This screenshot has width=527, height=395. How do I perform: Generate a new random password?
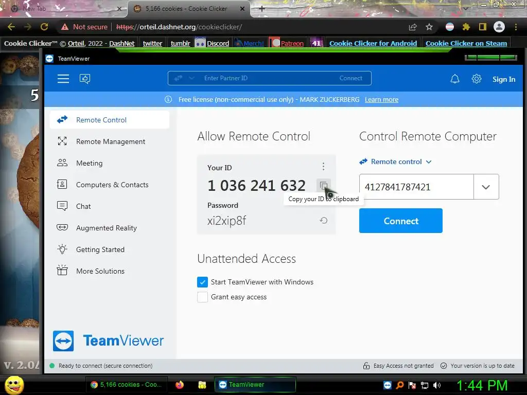pyautogui.click(x=323, y=220)
